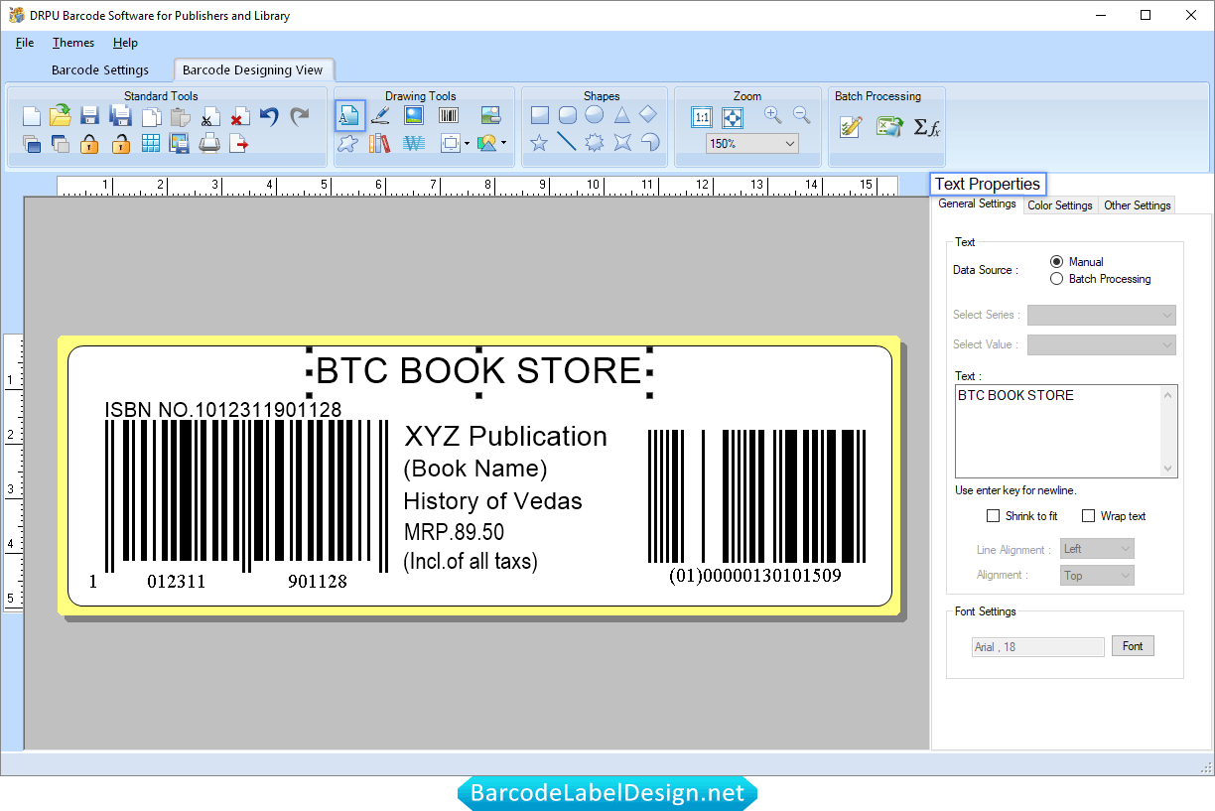1215x811 pixels.
Task: Expand the frame tool dropdown arrow
Action: tap(467, 144)
